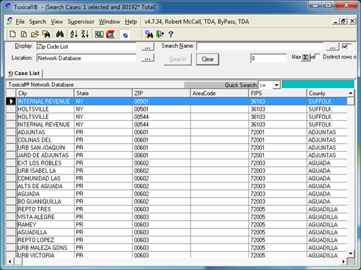361x270 pixels.
Task: Click the folder-with-binoculars toolbar icon
Action: coord(46,34)
